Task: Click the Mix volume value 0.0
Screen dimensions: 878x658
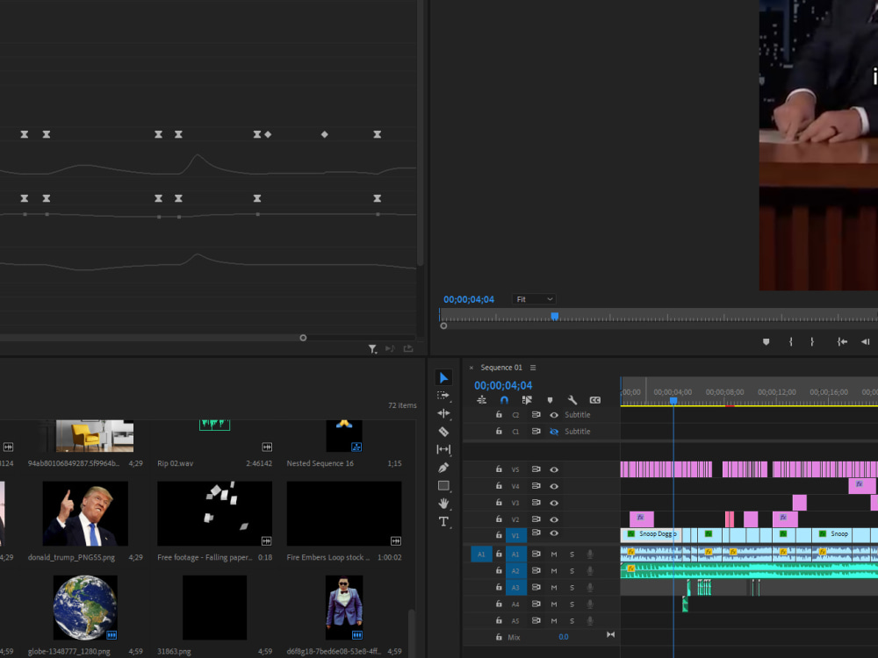Action: (x=564, y=637)
